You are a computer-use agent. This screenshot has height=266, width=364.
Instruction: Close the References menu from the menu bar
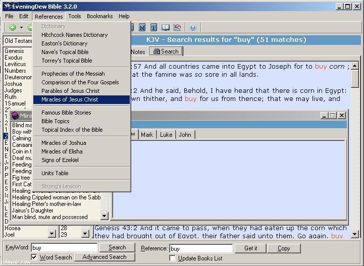(x=49, y=17)
